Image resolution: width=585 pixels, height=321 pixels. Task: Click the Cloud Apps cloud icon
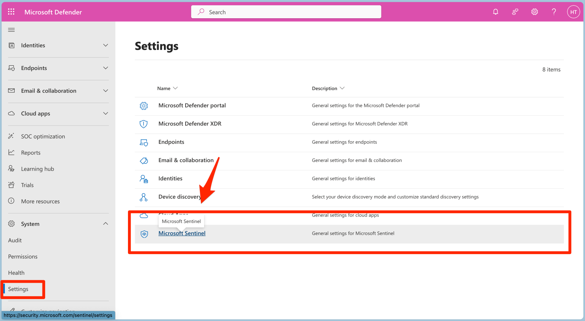click(144, 215)
